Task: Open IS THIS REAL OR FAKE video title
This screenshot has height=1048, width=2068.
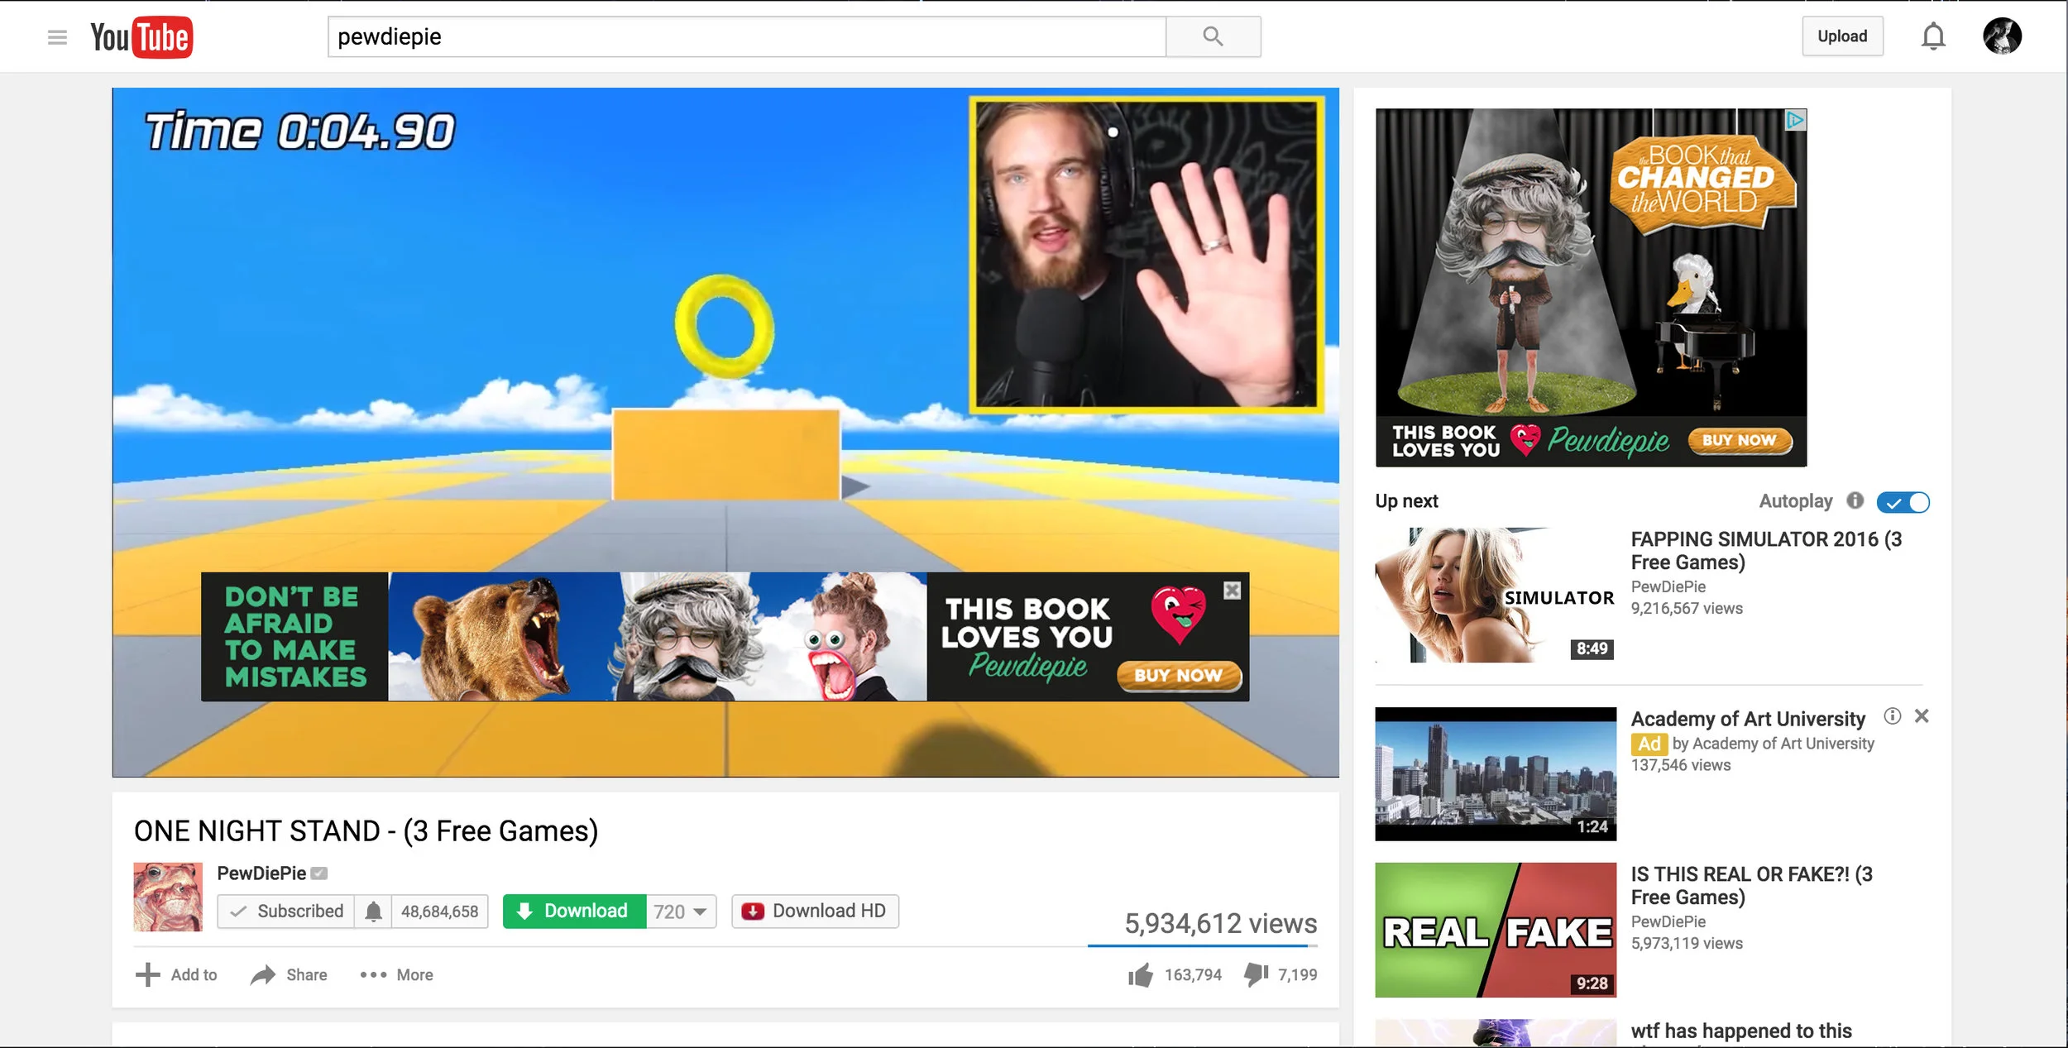Action: click(1751, 886)
